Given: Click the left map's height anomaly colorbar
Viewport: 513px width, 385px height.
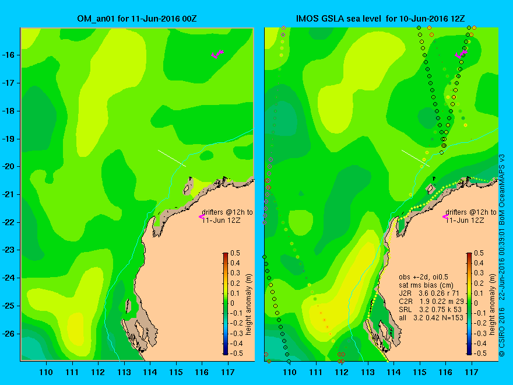Looking at the screenshot, I should (x=226, y=304).
